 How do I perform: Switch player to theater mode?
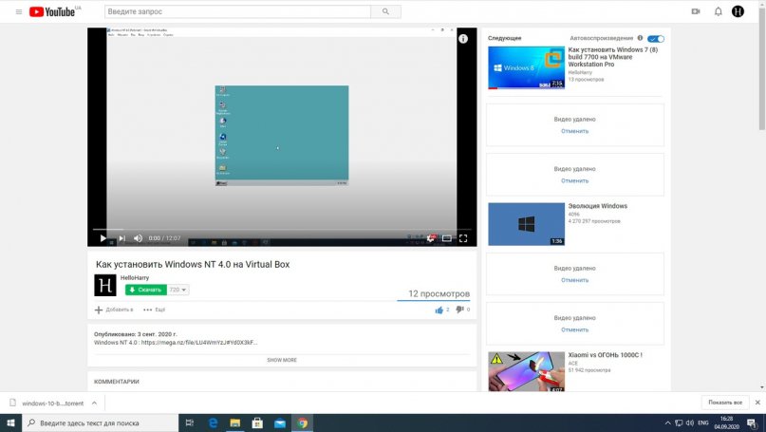pyautogui.click(x=446, y=238)
